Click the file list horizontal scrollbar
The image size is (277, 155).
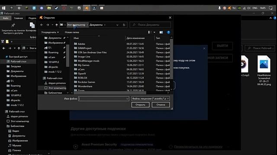[x=110, y=93]
